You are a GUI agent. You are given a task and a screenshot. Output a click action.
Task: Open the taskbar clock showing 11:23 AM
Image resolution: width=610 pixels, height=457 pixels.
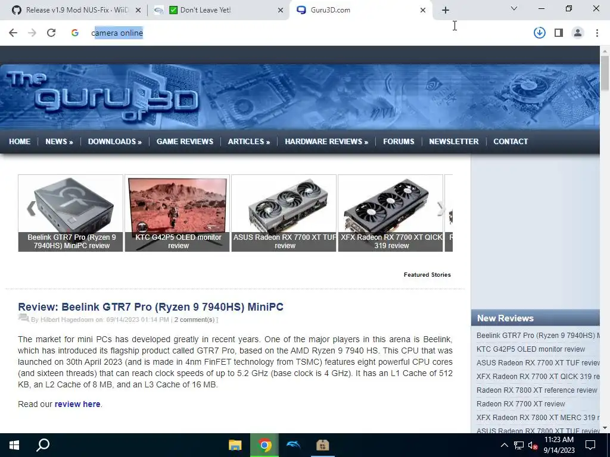(559, 445)
